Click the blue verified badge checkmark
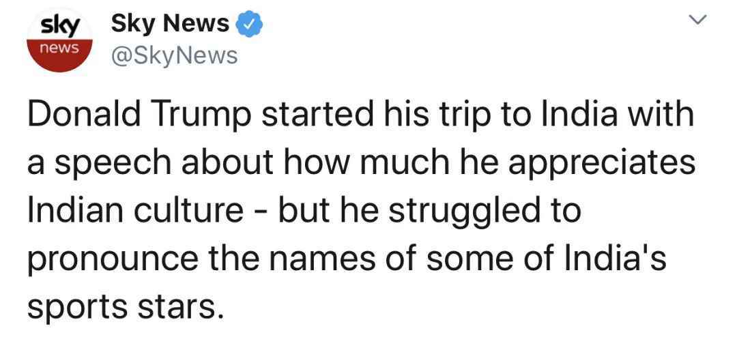Screen dimensions: 737x348 (248, 24)
